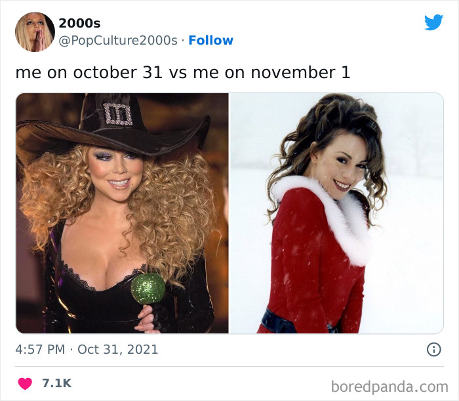This screenshot has height=401, width=459.
Task: Click the bold 2000s display name
Action: pyautogui.click(x=79, y=23)
